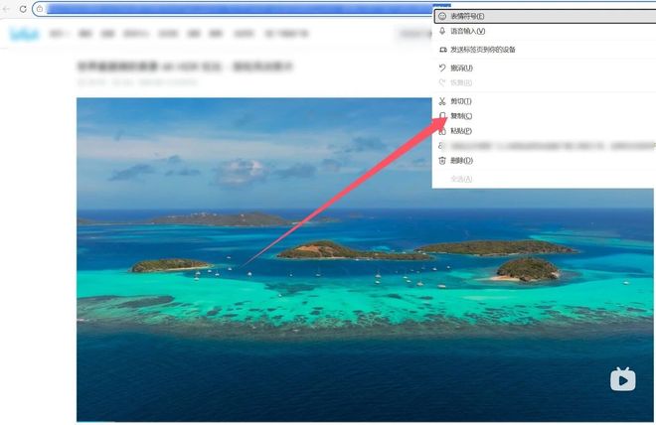
Task: Click the highlighted URL in address bar
Action: [x=229, y=9]
